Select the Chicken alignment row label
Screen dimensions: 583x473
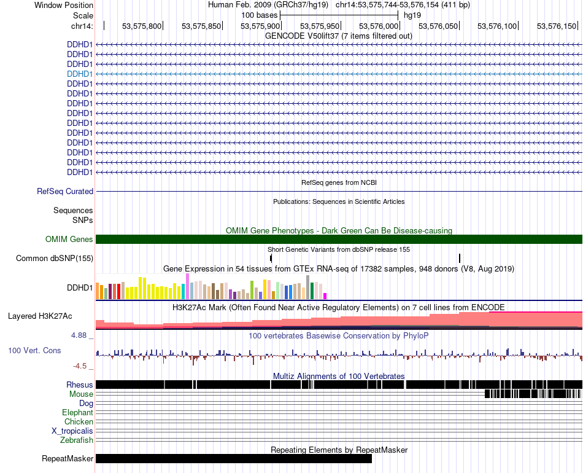tap(79, 421)
